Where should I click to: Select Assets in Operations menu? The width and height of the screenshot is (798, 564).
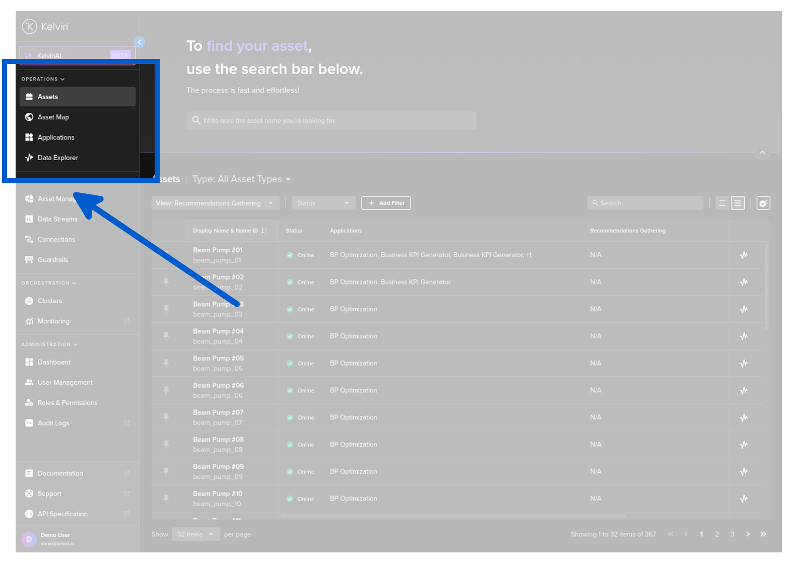pos(48,97)
